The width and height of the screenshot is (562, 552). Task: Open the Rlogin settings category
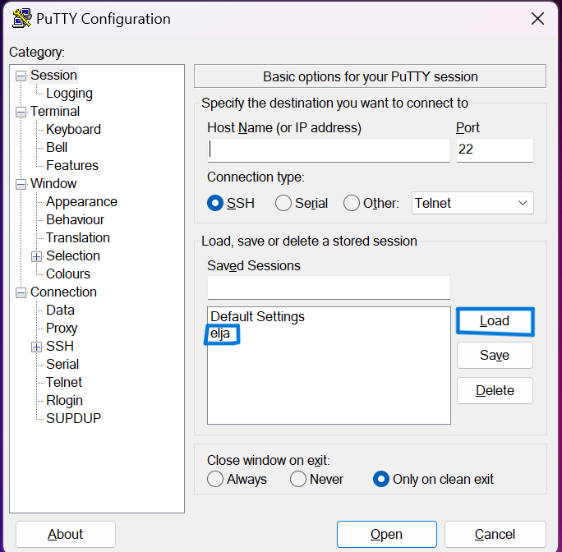(x=65, y=400)
